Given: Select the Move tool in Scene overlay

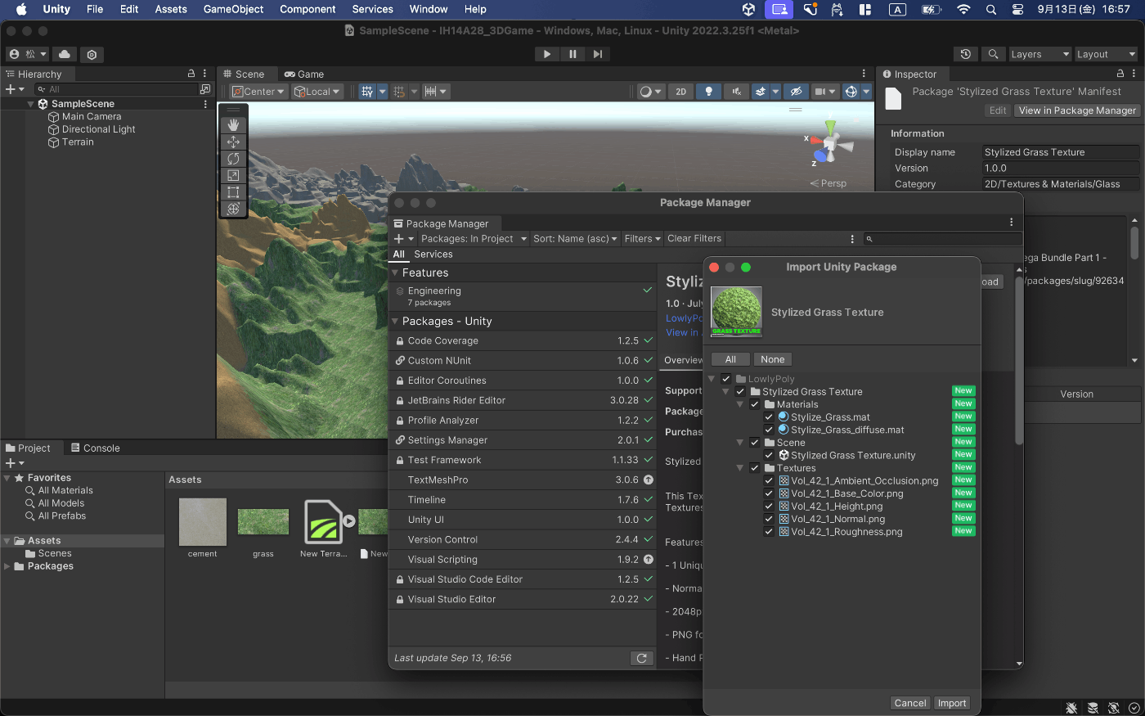Looking at the screenshot, I should click(x=233, y=142).
